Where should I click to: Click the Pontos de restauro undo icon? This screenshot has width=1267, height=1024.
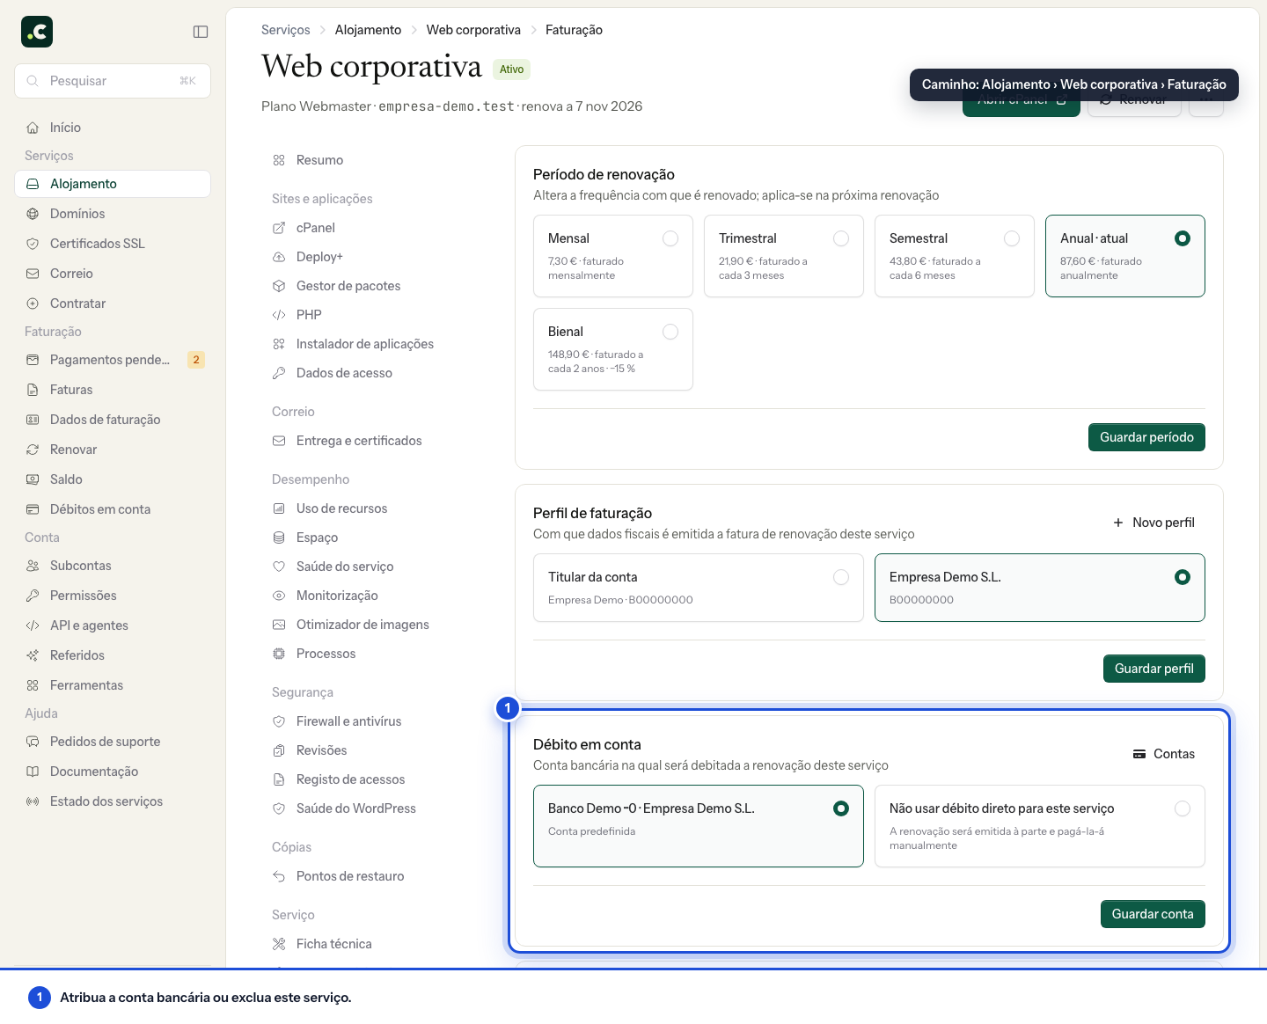click(279, 876)
